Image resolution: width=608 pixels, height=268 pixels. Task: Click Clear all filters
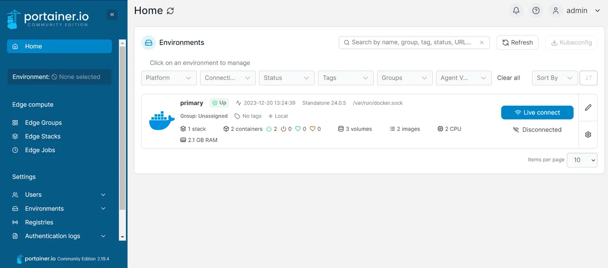(508, 78)
